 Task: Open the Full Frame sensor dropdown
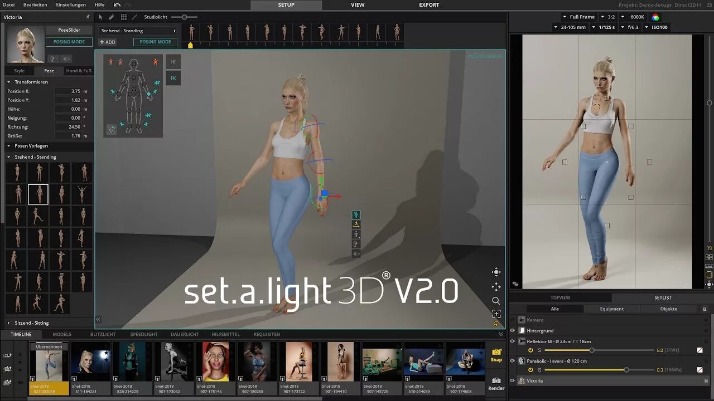[579, 17]
